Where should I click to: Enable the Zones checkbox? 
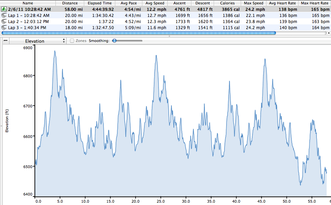tap(72, 41)
